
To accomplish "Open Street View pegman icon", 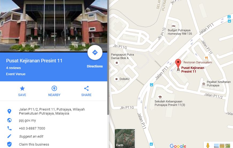I will 208,145.
